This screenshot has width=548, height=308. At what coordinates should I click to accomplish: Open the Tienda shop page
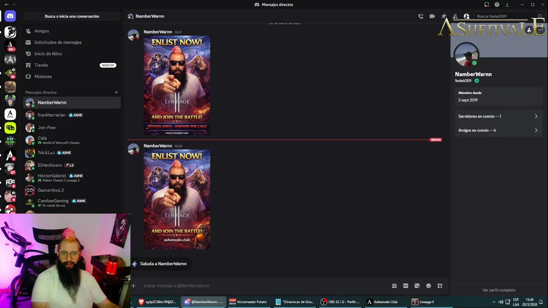[x=72, y=65]
